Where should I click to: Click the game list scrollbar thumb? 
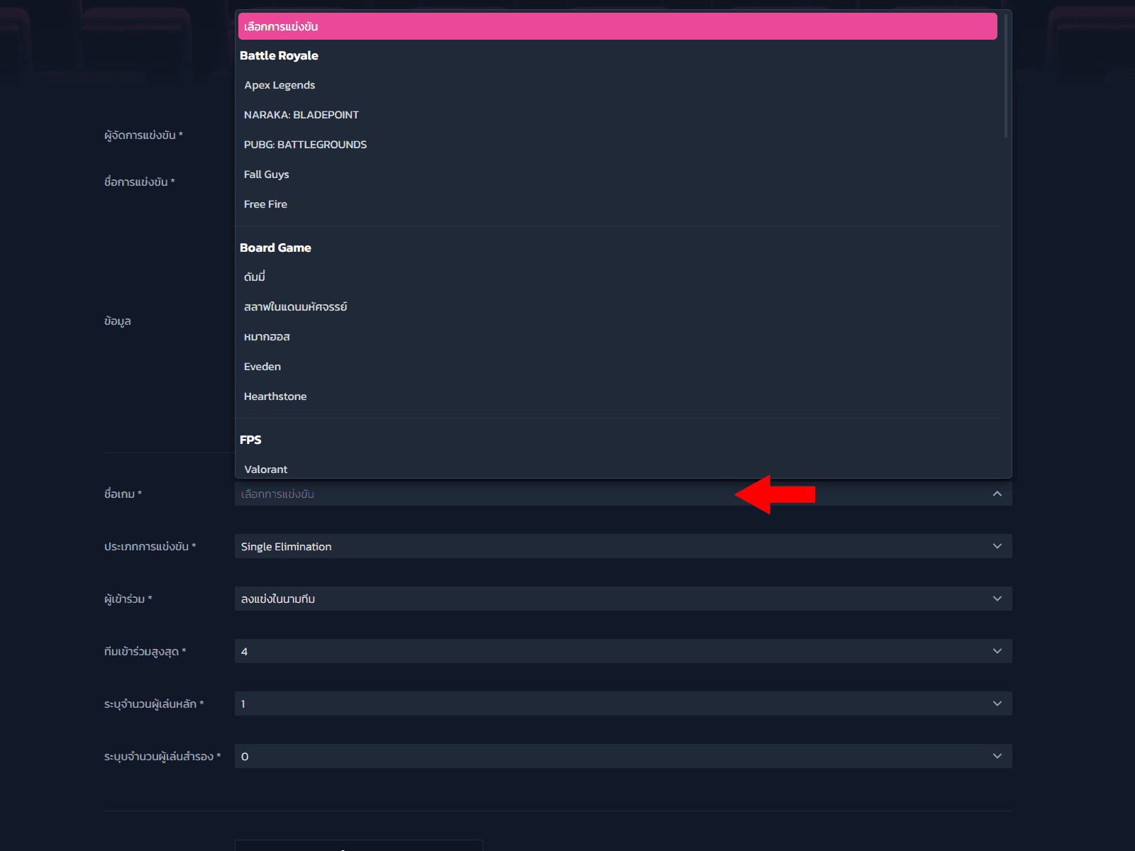click(1006, 74)
